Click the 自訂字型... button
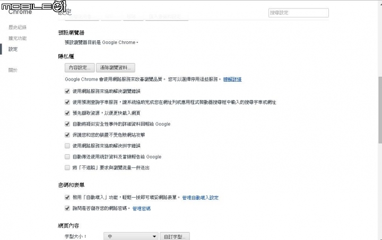The height and width of the screenshot is (240, 382). point(175,236)
